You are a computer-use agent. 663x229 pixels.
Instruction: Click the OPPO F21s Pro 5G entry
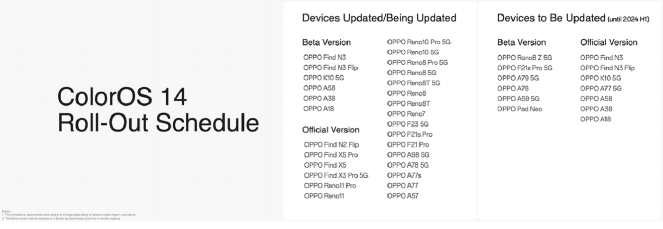click(525, 68)
